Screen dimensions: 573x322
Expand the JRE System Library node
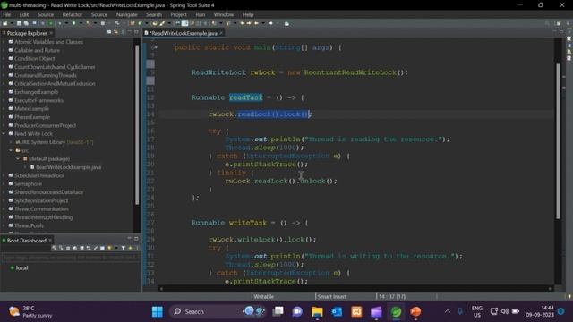pos(11,142)
